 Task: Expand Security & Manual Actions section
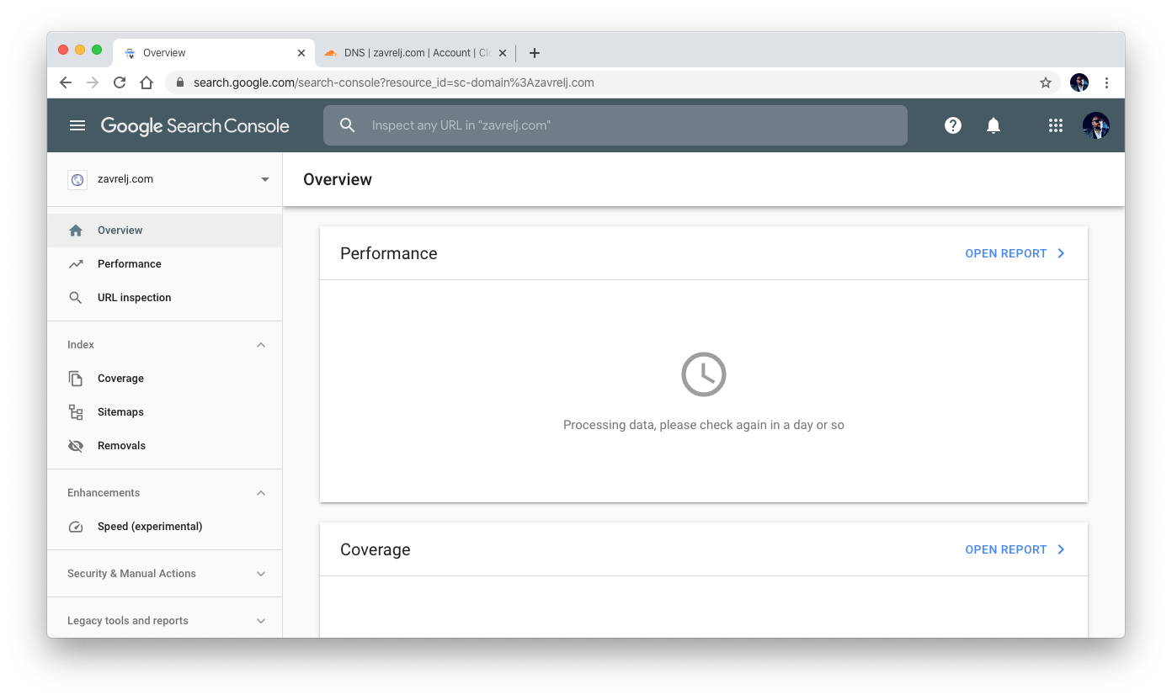[261, 574]
